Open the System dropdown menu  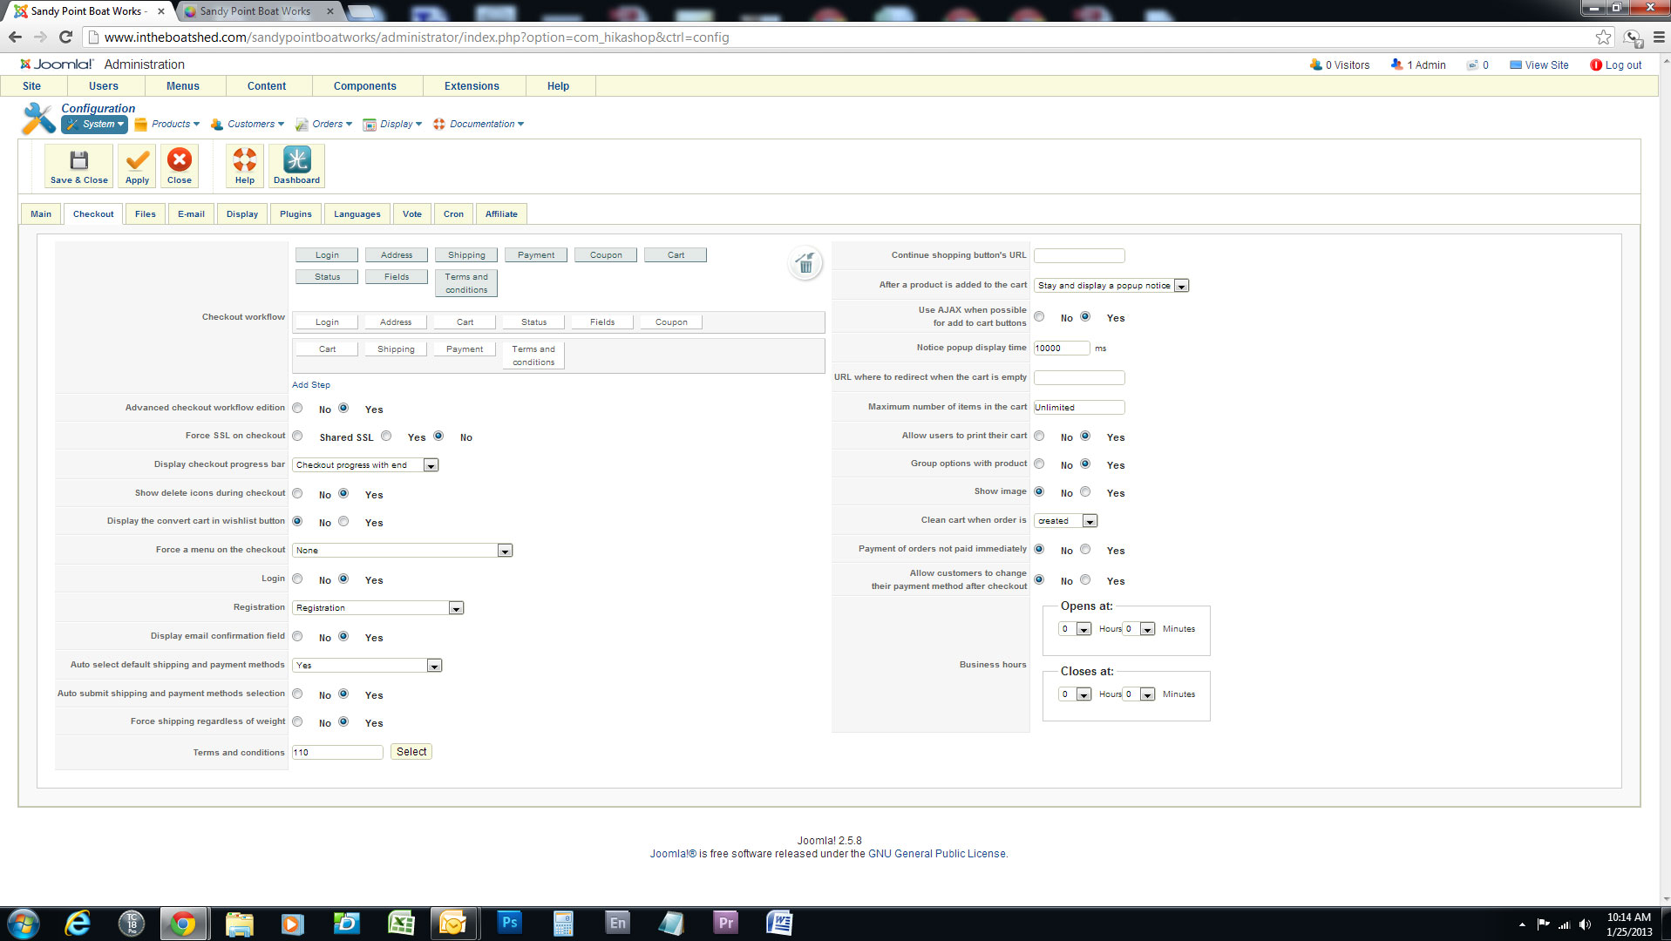tap(95, 125)
